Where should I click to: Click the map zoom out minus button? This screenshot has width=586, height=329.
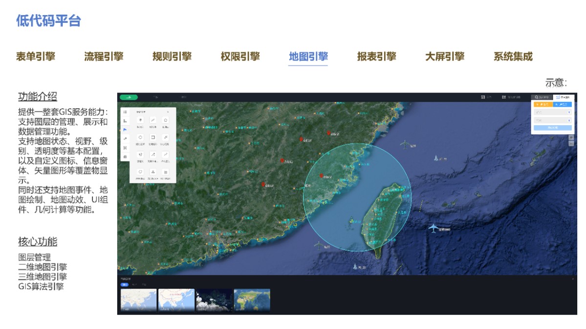[x=571, y=144]
